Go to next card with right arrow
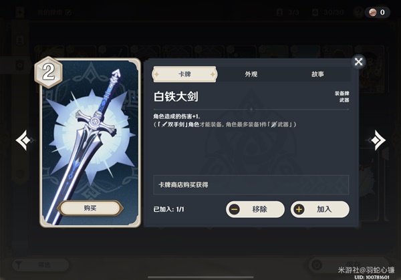Viewport: 401px width, 280px height. tap(378, 140)
